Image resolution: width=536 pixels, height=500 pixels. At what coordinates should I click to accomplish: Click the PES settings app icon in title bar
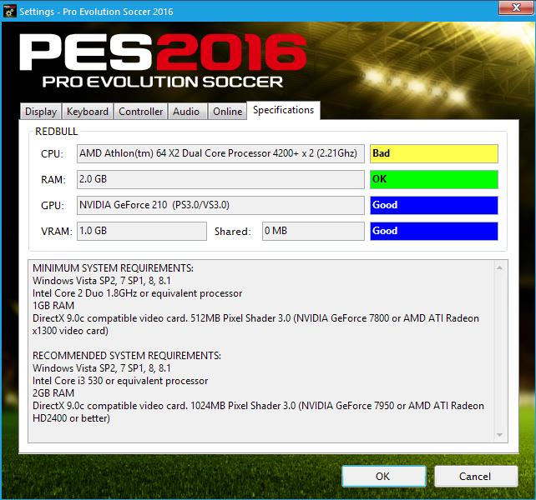coord(9,12)
